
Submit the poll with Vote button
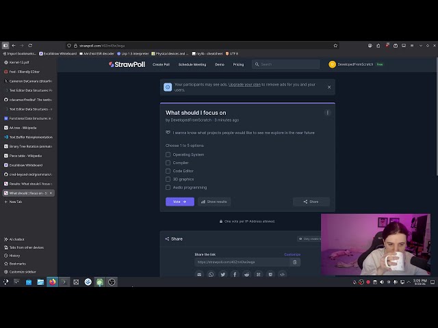(179, 202)
